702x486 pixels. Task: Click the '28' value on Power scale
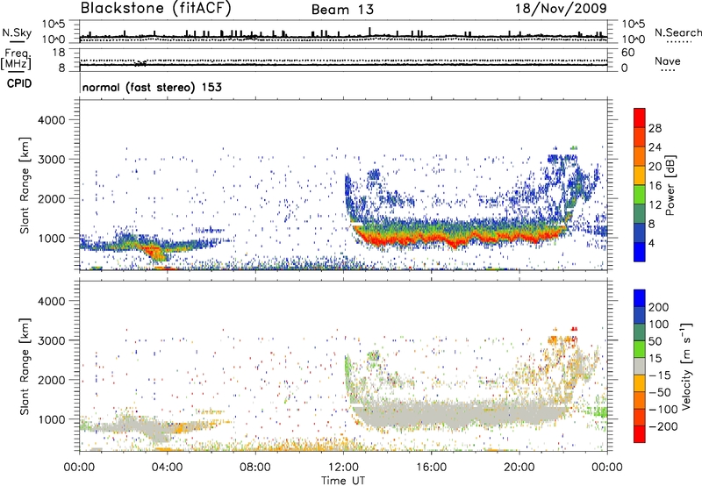(x=655, y=128)
